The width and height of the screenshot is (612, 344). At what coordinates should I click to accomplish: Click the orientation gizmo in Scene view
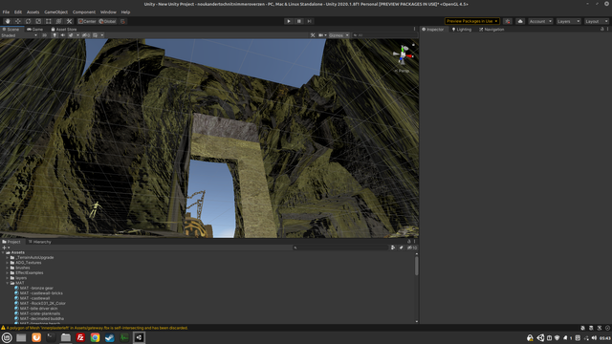[x=404, y=55]
